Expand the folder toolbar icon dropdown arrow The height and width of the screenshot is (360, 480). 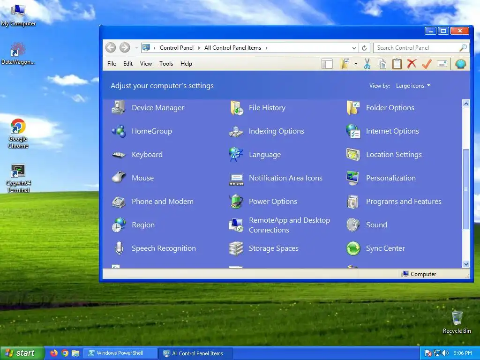point(356,64)
